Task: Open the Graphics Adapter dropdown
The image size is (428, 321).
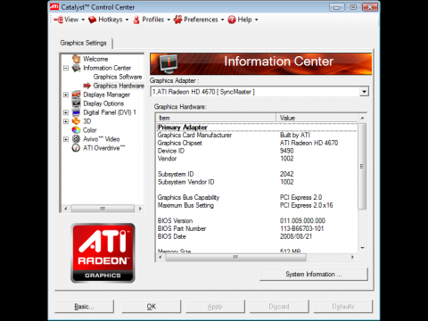Action: coord(364,92)
